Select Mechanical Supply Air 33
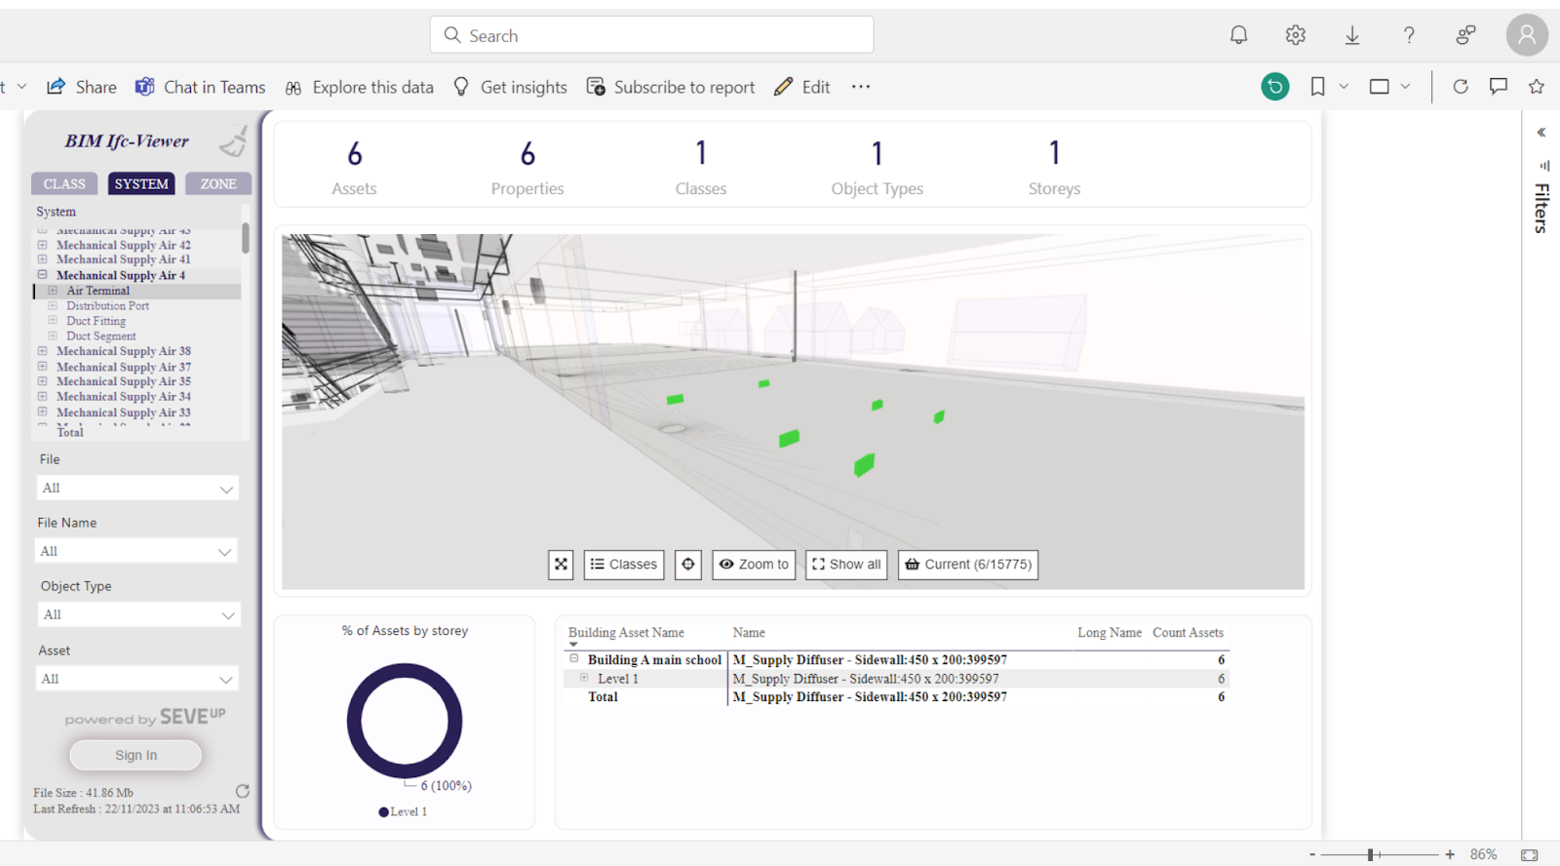This screenshot has height=866, width=1560. pyautogui.click(x=124, y=413)
